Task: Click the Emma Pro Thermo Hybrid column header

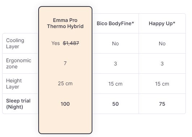Action: click(65, 23)
